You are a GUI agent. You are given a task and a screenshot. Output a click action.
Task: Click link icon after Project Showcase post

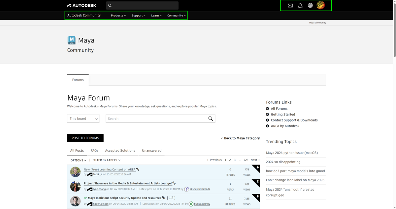pos(174,183)
